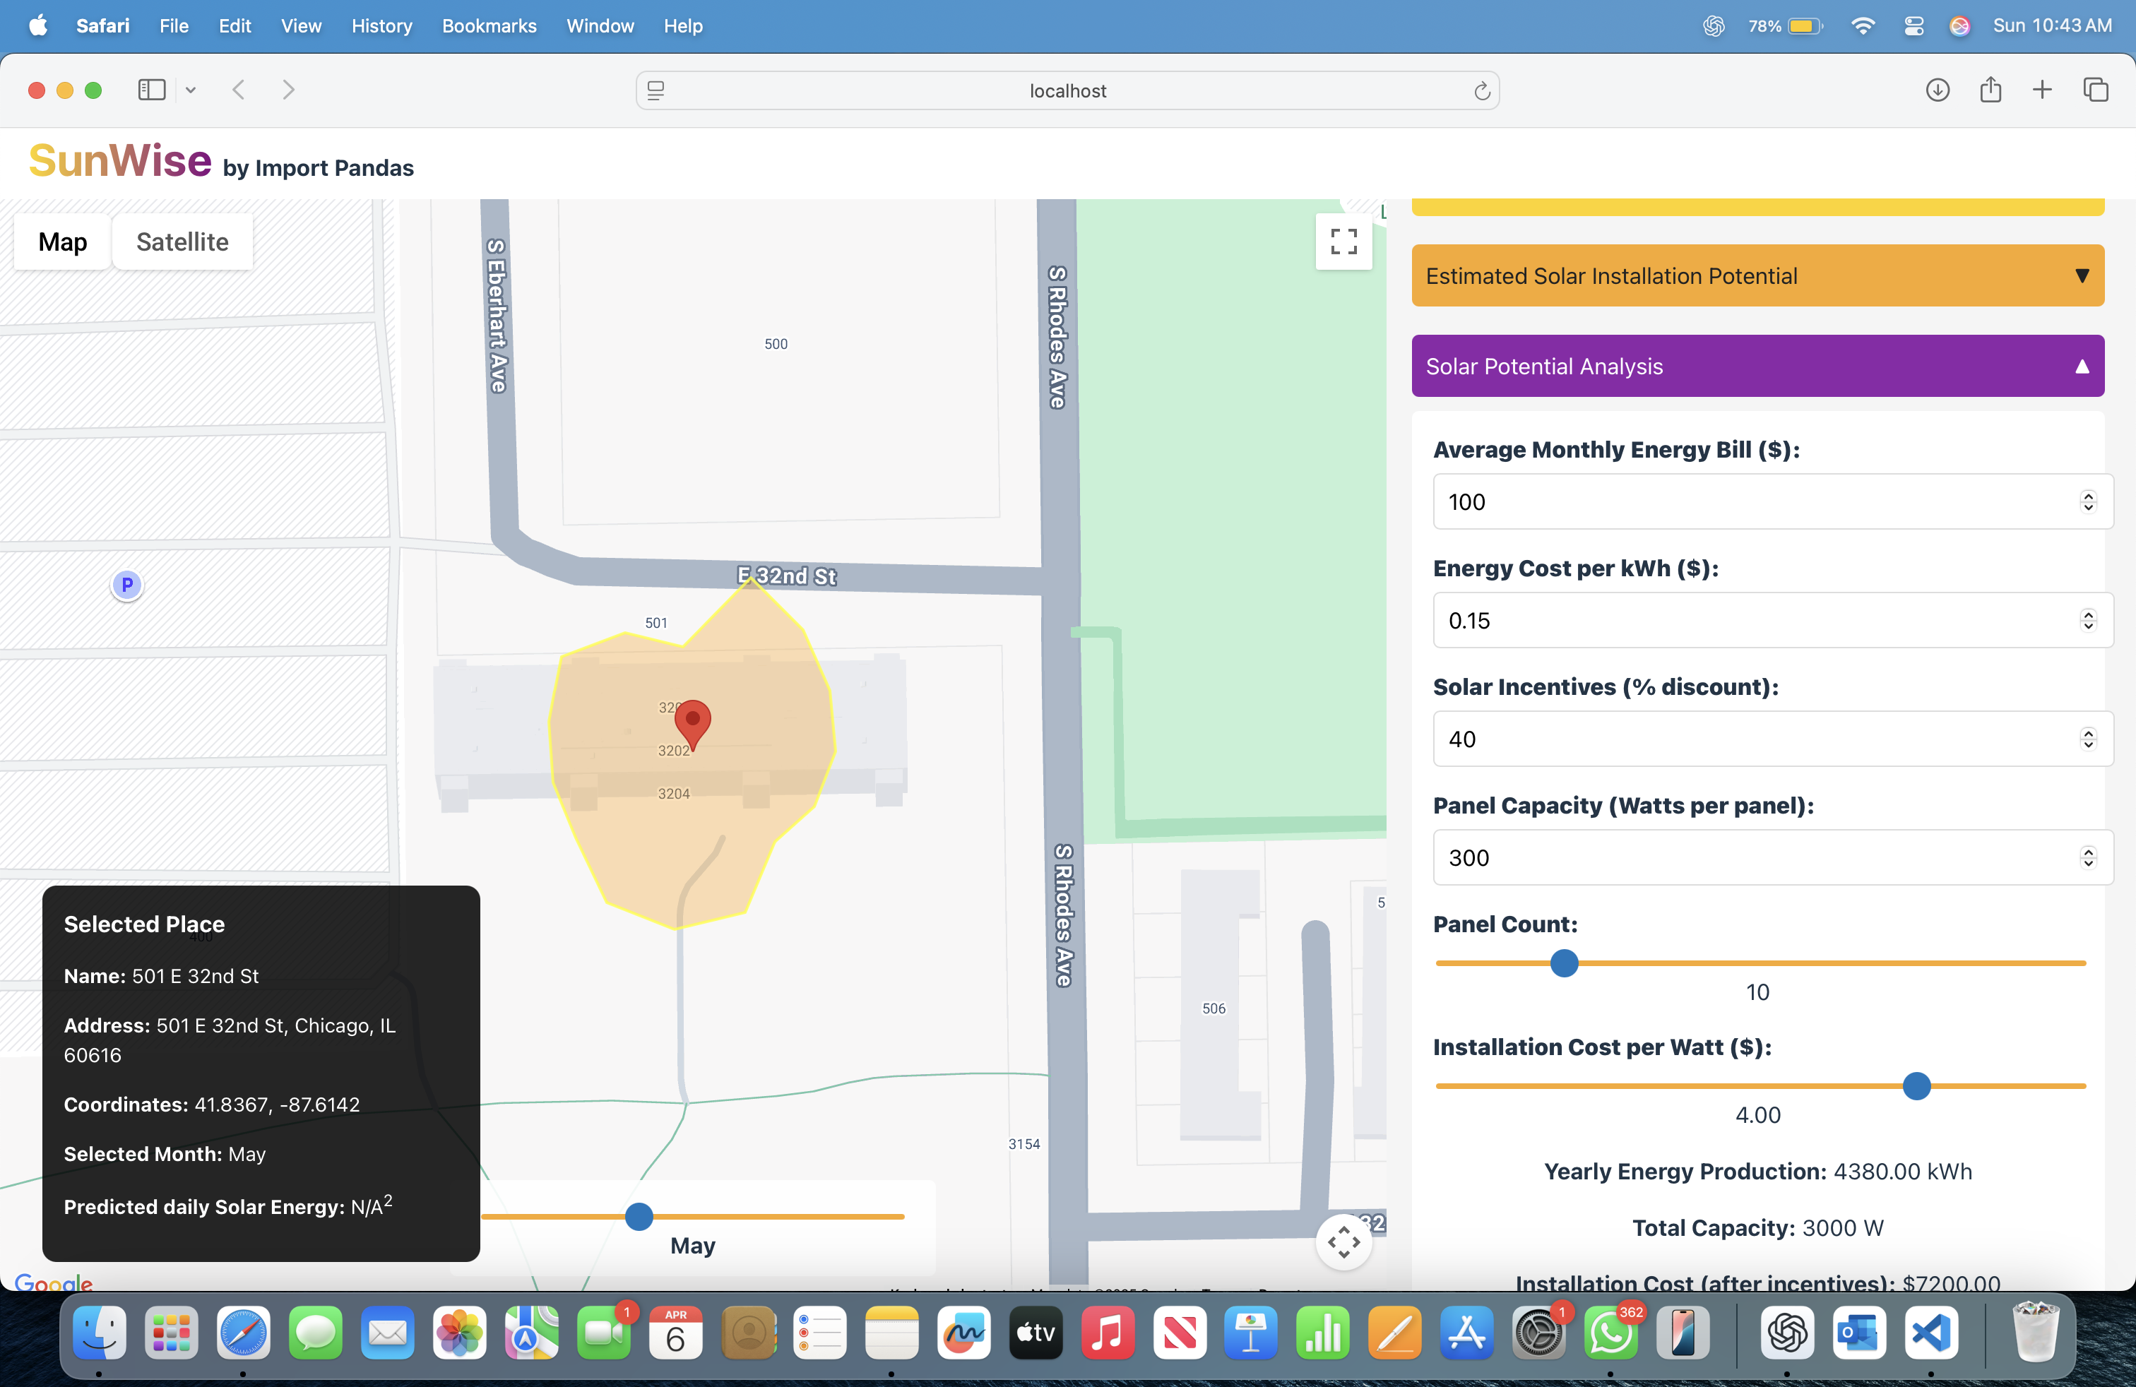The image size is (2136, 1387).
Task: Open Safari share menu
Action: point(1990,90)
